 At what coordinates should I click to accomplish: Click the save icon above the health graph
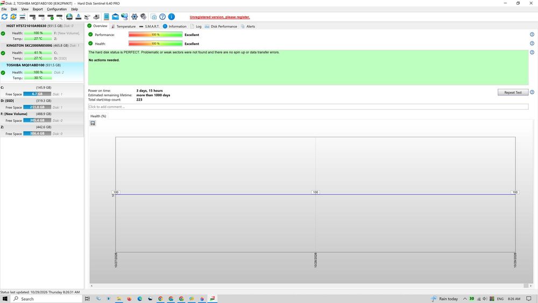tap(93, 123)
